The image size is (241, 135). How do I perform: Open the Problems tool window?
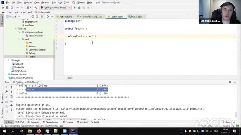[33, 122]
